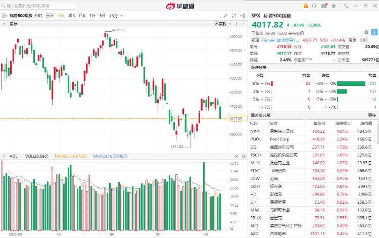
Task: Close the VOL indicator panel
Action: (236, 156)
